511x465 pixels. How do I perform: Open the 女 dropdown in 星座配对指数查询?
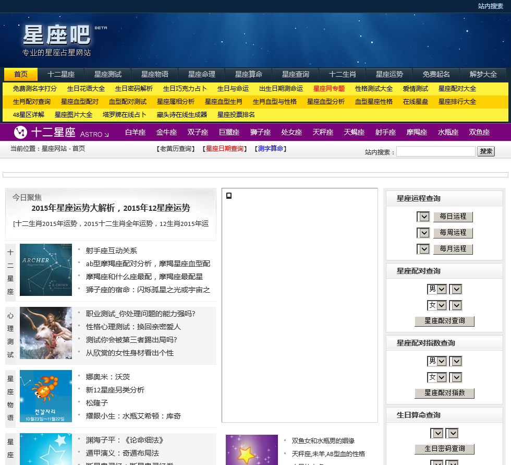click(x=437, y=377)
